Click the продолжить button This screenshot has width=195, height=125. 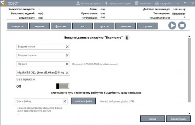click(178, 119)
